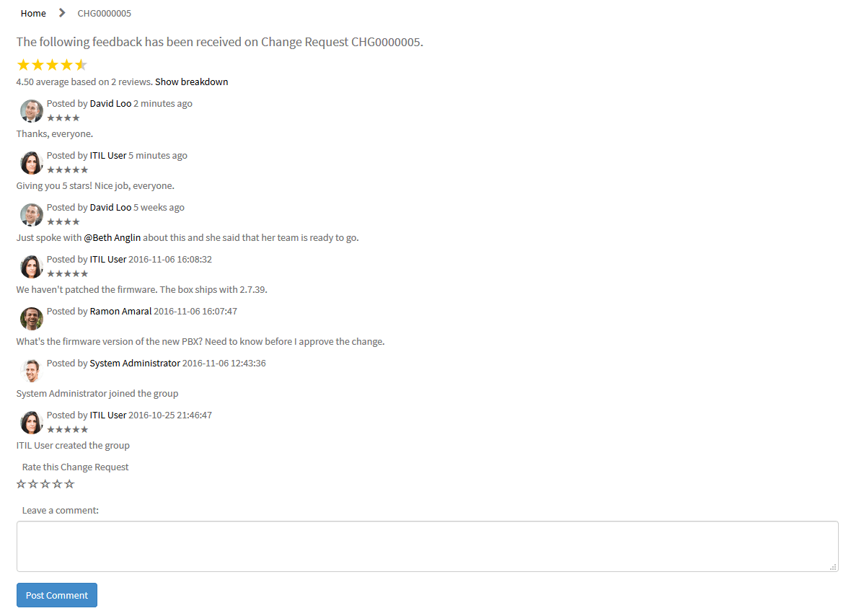Viewport: 851px width, 616px height.
Task: Open the System Administrator profile link
Action: (135, 364)
